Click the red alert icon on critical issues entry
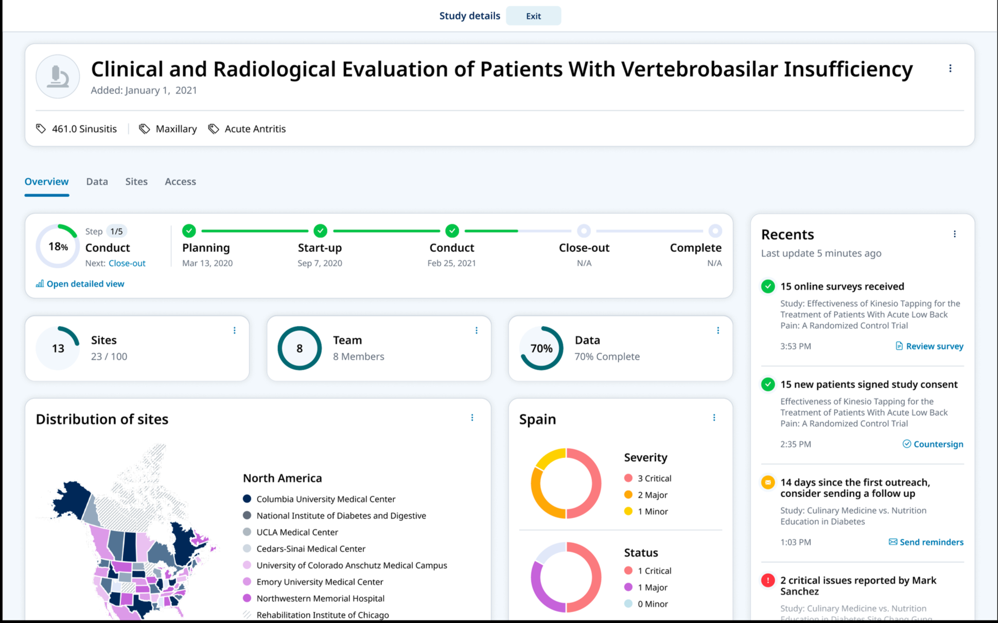998x623 pixels. pos(768,580)
